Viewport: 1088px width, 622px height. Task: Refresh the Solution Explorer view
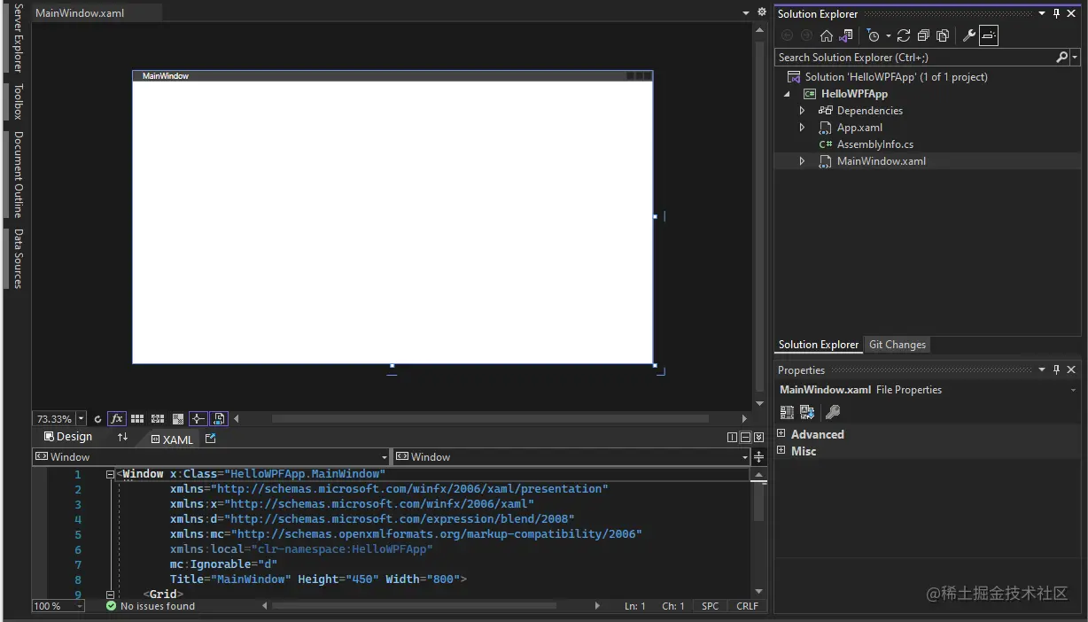point(903,35)
